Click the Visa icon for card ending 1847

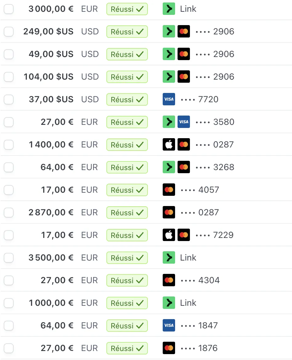click(x=169, y=325)
